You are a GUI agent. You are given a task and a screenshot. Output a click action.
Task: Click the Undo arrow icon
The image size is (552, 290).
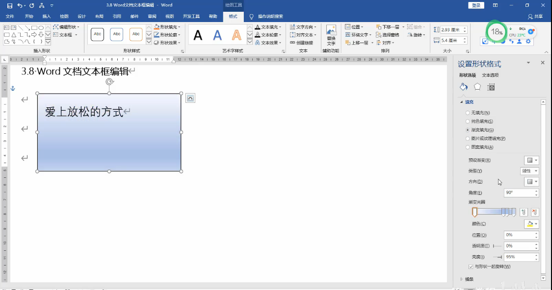(20, 5)
